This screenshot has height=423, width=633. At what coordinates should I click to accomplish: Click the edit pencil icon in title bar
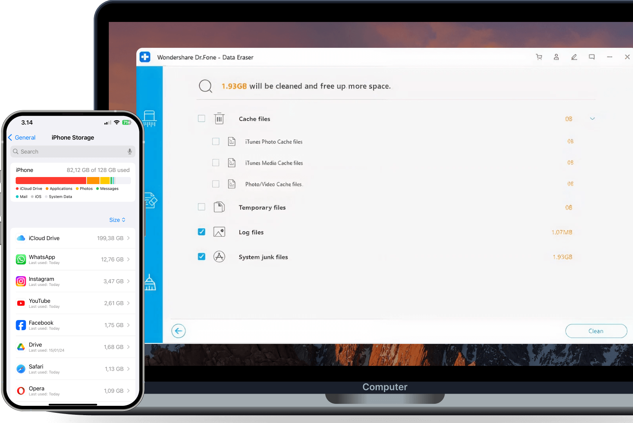(574, 57)
